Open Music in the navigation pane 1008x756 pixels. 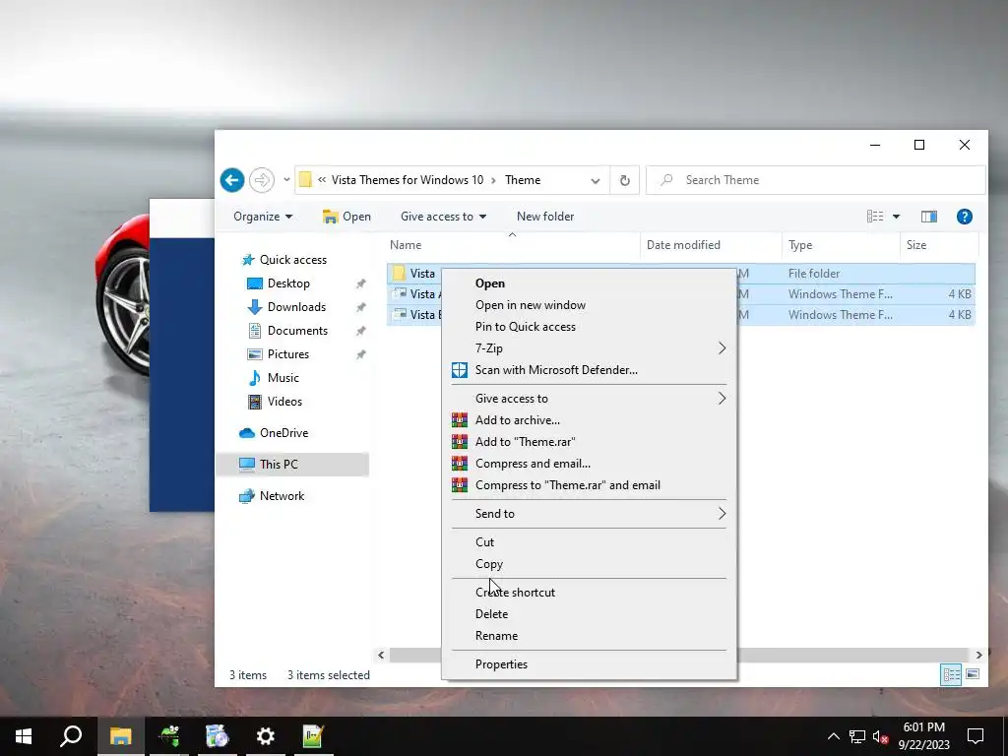[283, 378]
